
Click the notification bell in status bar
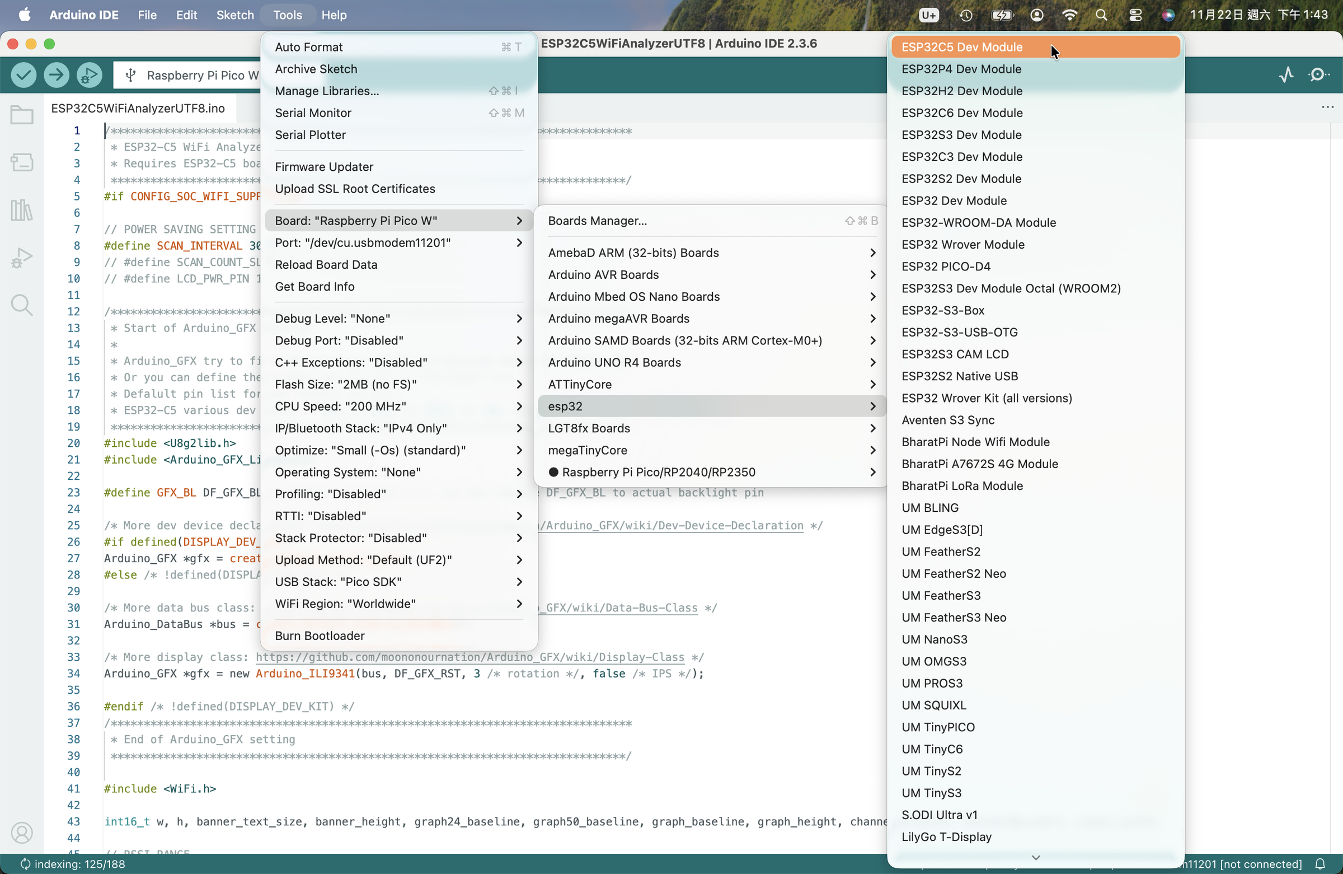(1321, 864)
